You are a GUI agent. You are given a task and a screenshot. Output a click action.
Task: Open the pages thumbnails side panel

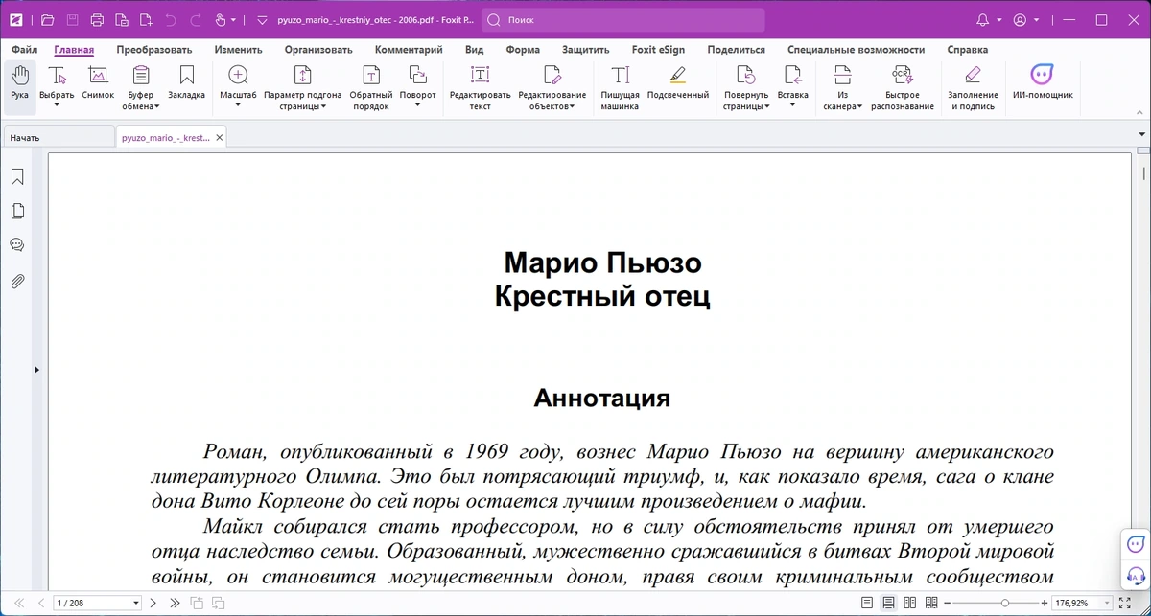coord(17,211)
